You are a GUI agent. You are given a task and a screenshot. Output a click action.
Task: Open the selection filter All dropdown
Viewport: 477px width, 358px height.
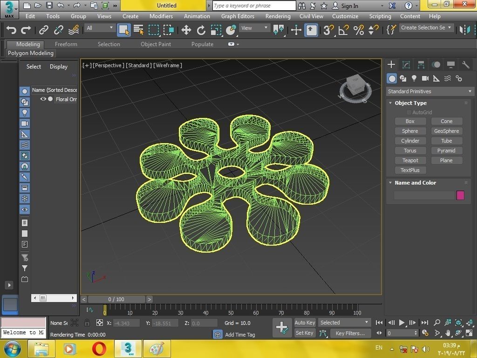click(x=100, y=28)
